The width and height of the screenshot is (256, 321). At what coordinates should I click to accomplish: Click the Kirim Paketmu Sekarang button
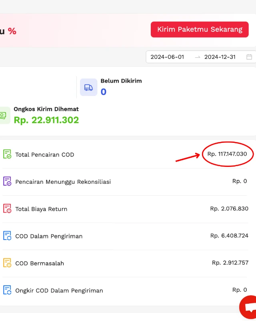(200, 30)
